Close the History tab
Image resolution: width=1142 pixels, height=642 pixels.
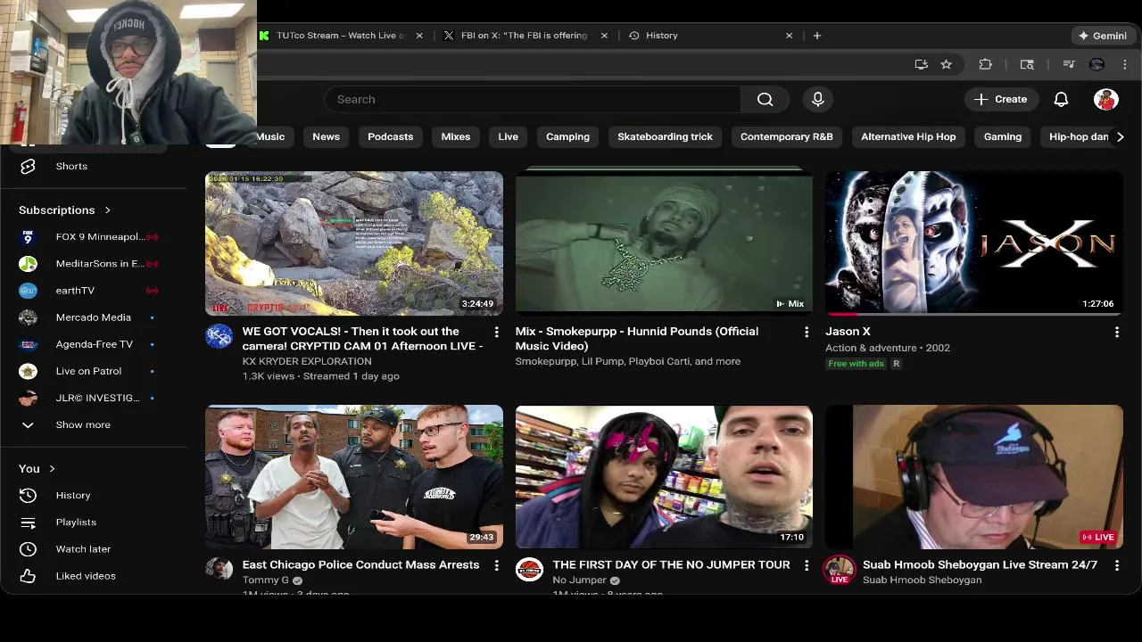(789, 36)
